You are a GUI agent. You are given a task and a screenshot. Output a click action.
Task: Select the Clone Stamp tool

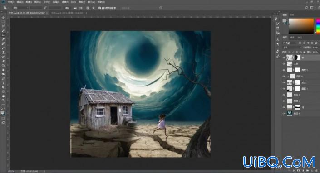coord(3,52)
